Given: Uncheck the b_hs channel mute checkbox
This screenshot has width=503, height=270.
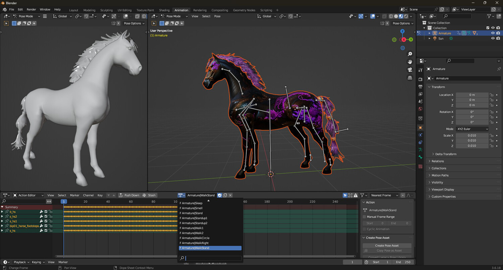Looking at the screenshot, I should tap(46, 212).
